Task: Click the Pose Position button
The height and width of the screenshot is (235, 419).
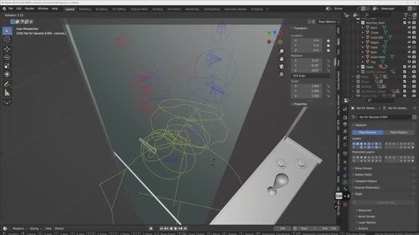Action: [368, 133]
